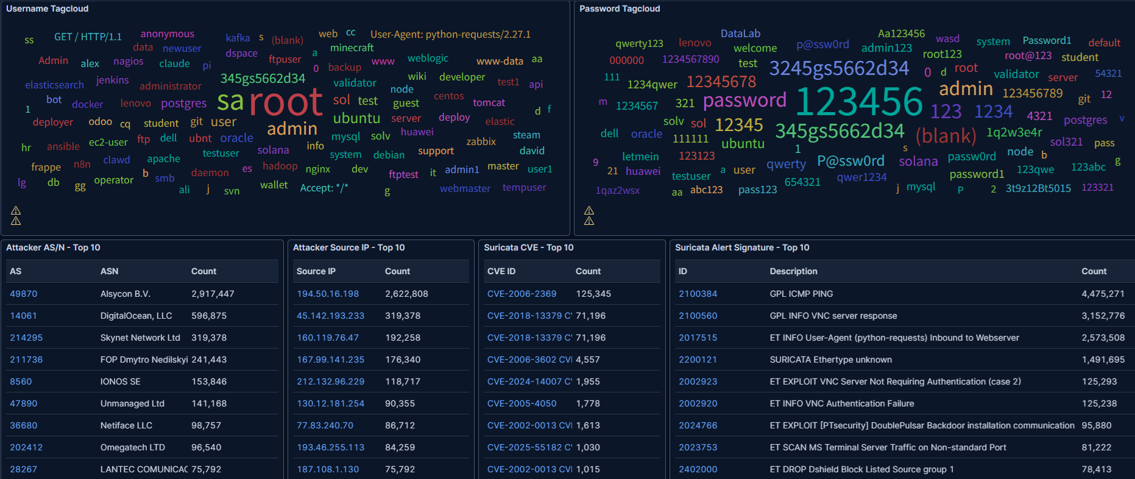Viewport: 1135px width, 479px height.
Task: Sort Suricata alerts by Description header
Action: point(793,271)
